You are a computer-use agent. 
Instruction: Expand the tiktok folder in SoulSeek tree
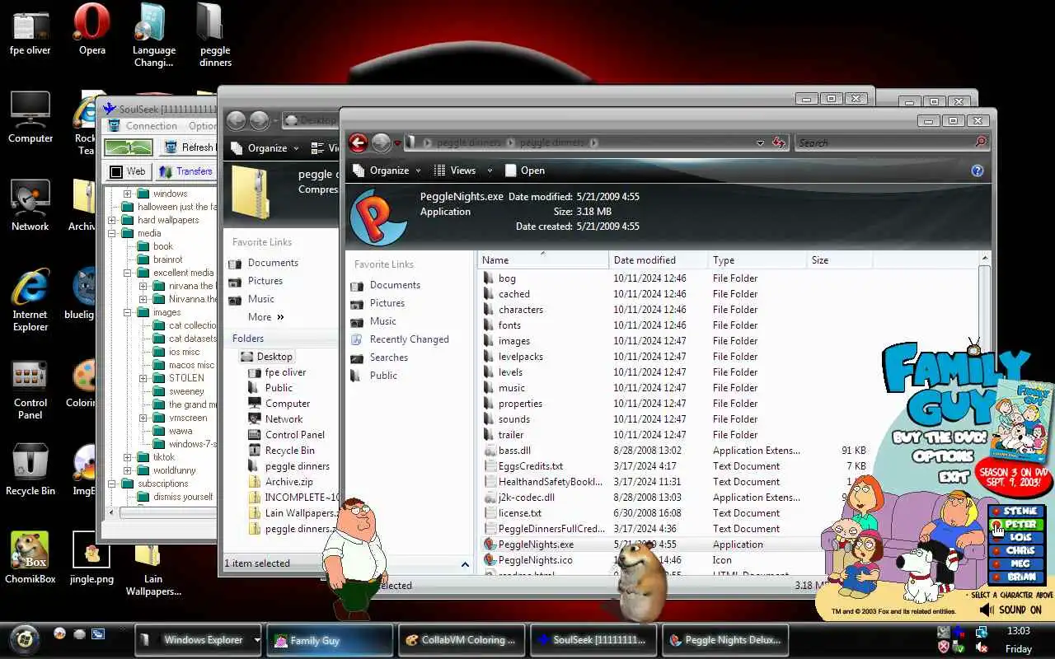[x=128, y=457]
